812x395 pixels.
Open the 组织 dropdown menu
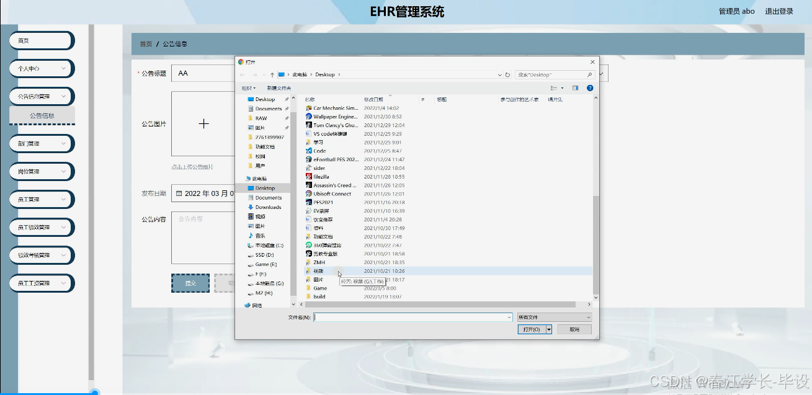coord(248,87)
